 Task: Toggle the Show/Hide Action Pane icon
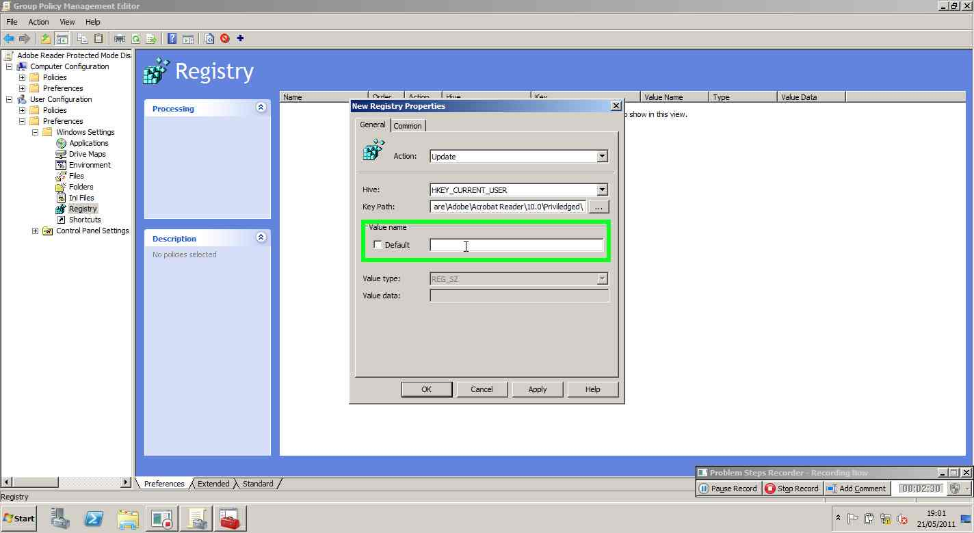(x=188, y=38)
